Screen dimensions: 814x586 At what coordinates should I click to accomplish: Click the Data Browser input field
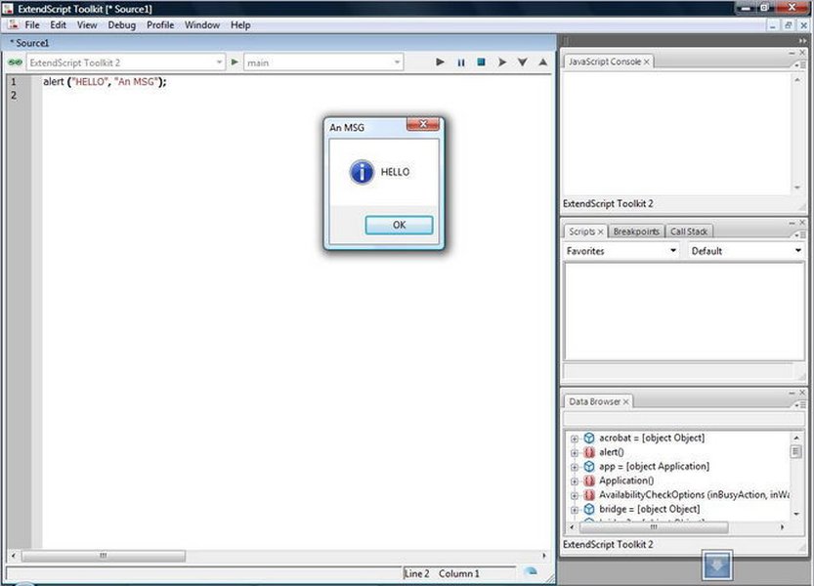click(683, 418)
